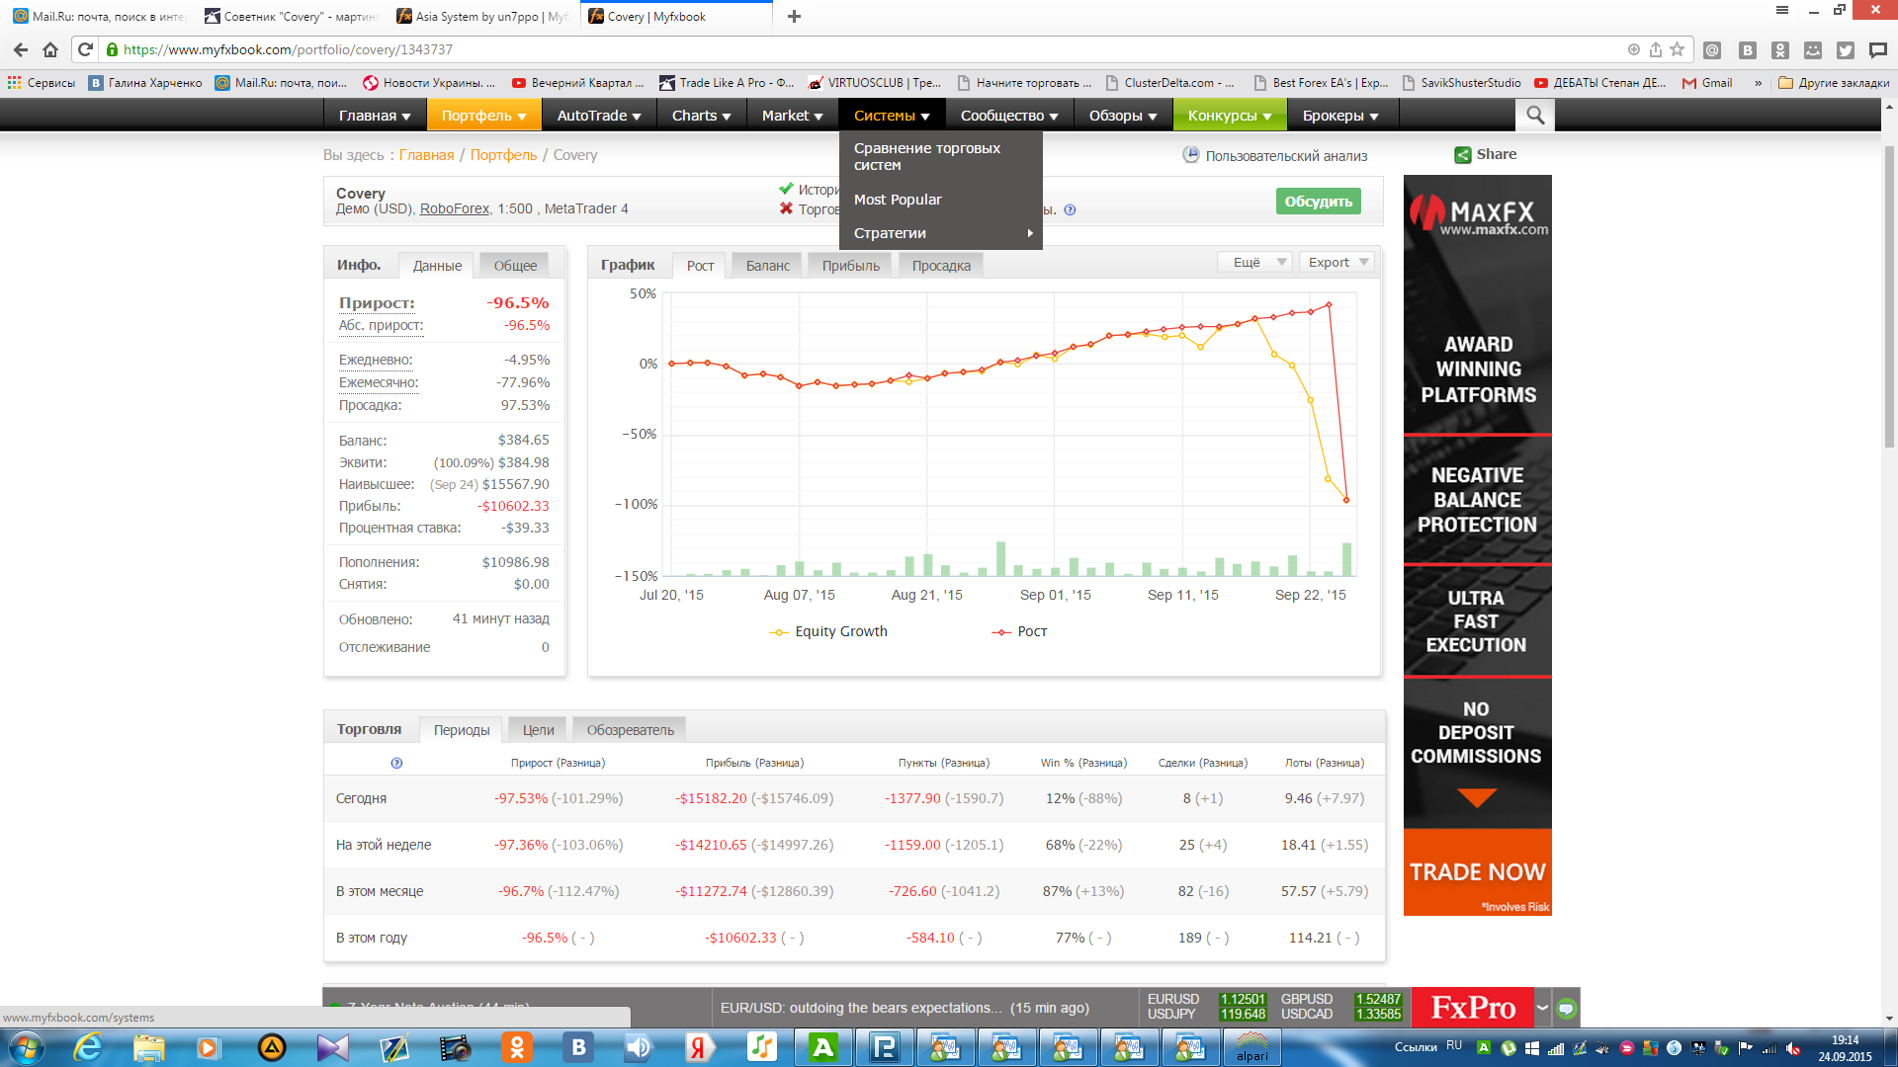Click the Пользовательский анализ clock icon
Screen dimensions: 1898x1067
(1191, 155)
